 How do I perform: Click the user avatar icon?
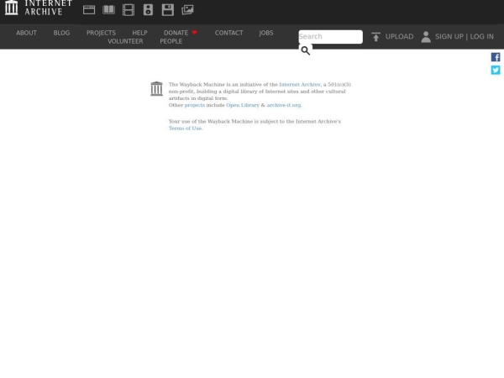[x=426, y=37]
